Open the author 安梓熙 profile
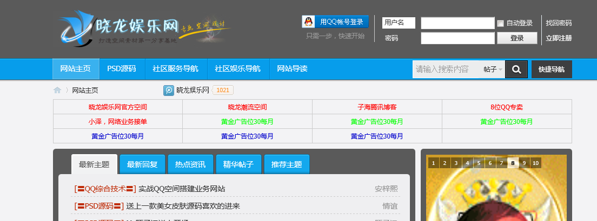This screenshot has width=597, height=221. click(386, 188)
